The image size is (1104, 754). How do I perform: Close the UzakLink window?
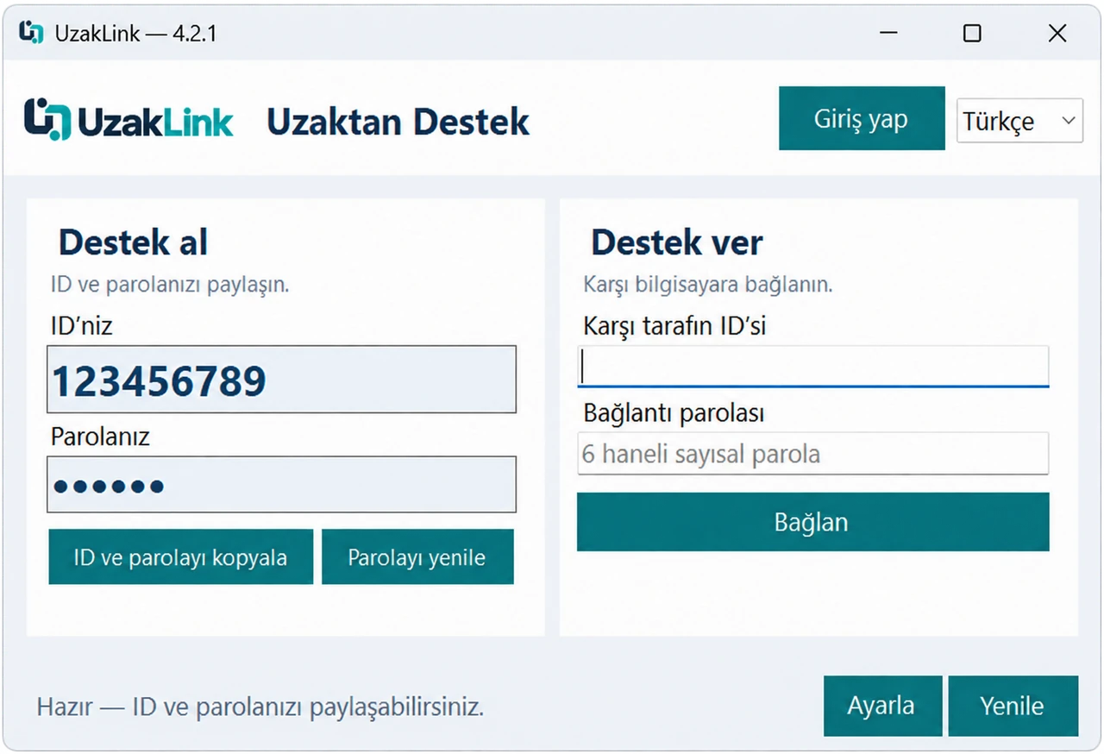[x=1057, y=33]
